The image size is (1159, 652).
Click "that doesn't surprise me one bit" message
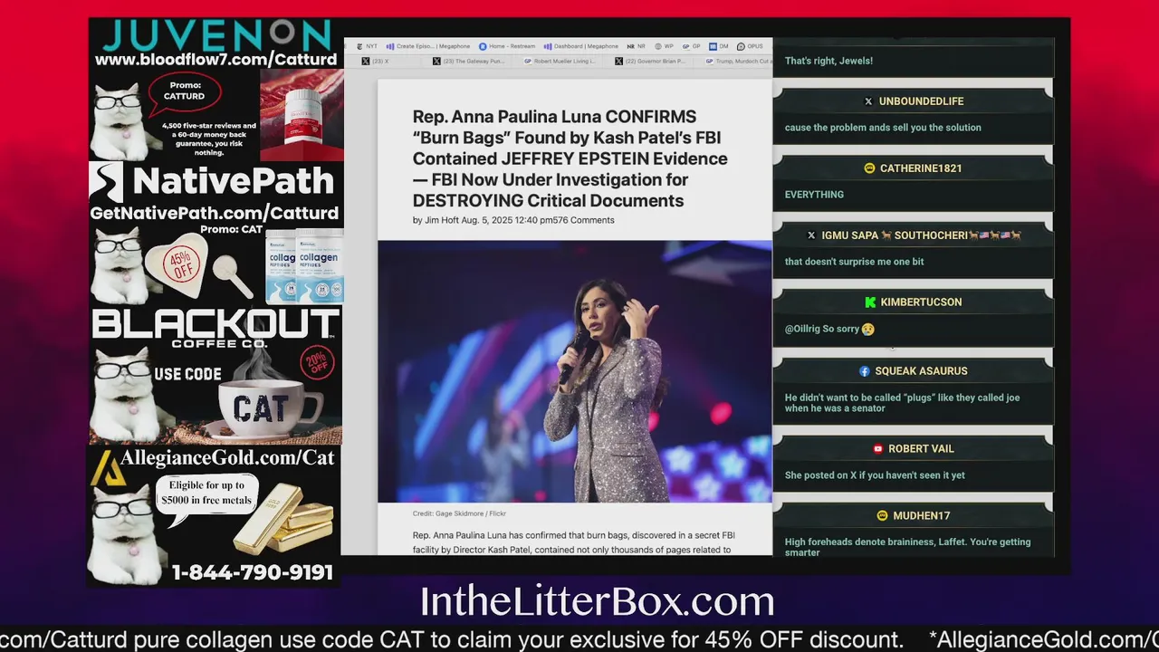(x=854, y=262)
